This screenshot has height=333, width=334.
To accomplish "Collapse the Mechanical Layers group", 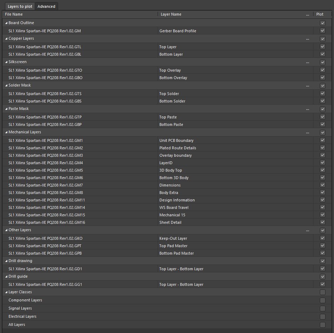I will pyautogui.click(x=6, y=132).
